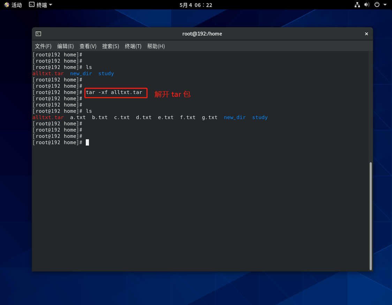The image size is (392, 305).
Task: Close the terminal window
Action: (x=366, y=34)
